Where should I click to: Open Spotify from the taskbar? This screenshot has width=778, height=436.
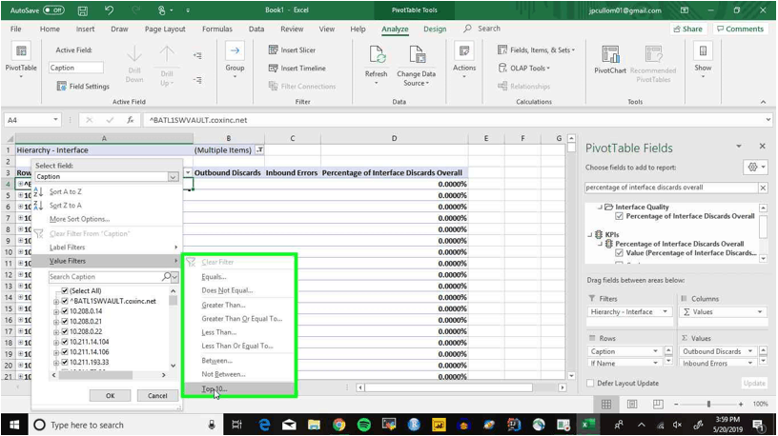[364, 425]
